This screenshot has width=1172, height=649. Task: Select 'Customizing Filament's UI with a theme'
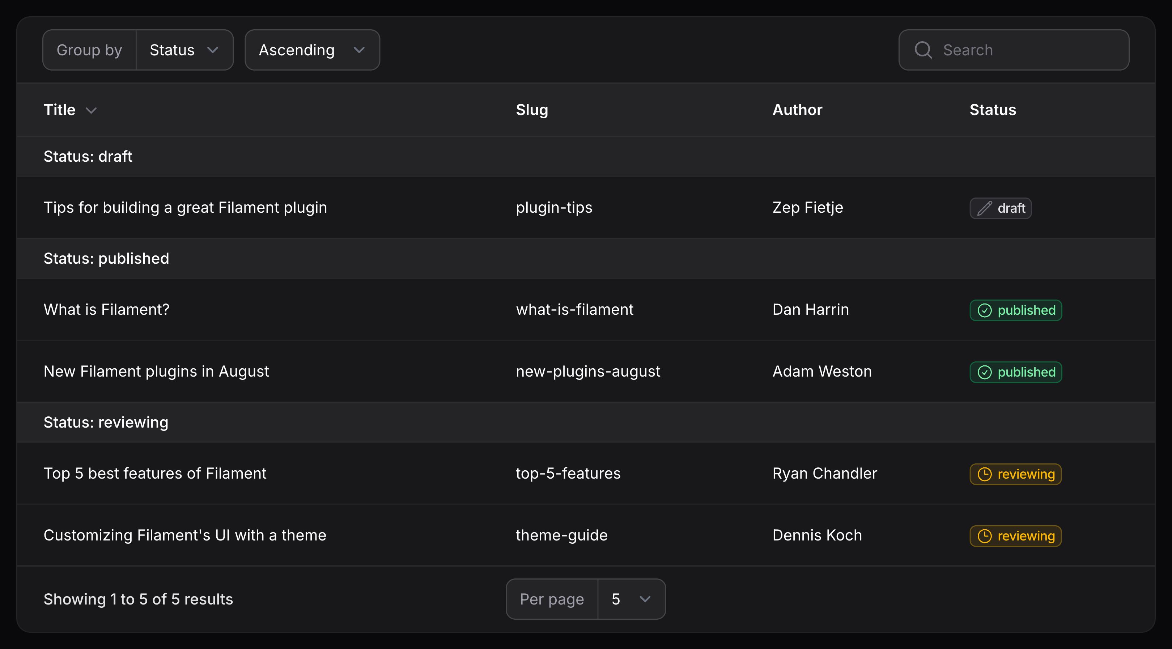coord(185,535)
